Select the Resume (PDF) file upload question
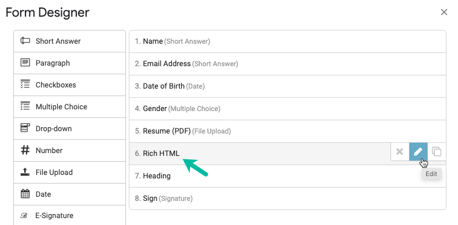The height and width of the screenshot is (225, 458). pyautogui.click(x=288, y=131)
